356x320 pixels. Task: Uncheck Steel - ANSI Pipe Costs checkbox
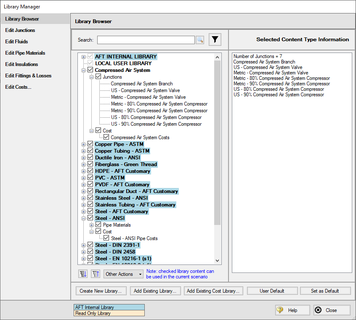pos(106,238)
